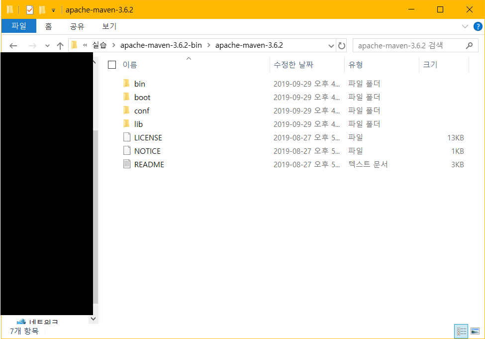The height and width of the screenshot is (339, 485).
Task: Click the 13KB size of LICENSE
Action: tap(455, 137)
